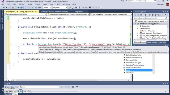The height and width of the screenshot is (95, 170).
Task: Click the green Start debugging button
Action: (38, 8)
